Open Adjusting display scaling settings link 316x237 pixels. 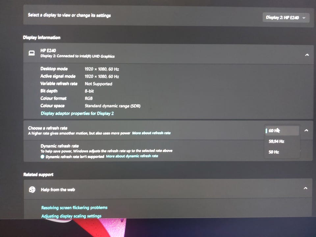coord(71,216)
